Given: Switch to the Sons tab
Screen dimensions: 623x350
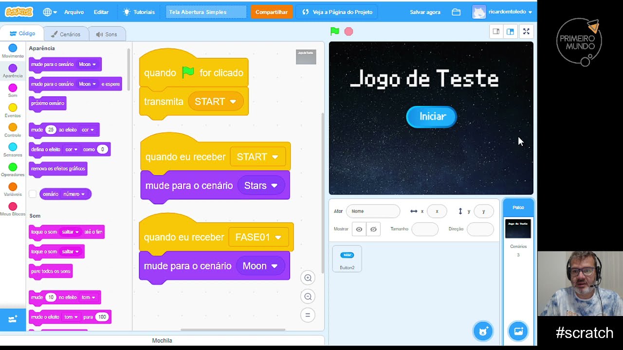Looking at the screenshot, I should [x=107, y=34].
